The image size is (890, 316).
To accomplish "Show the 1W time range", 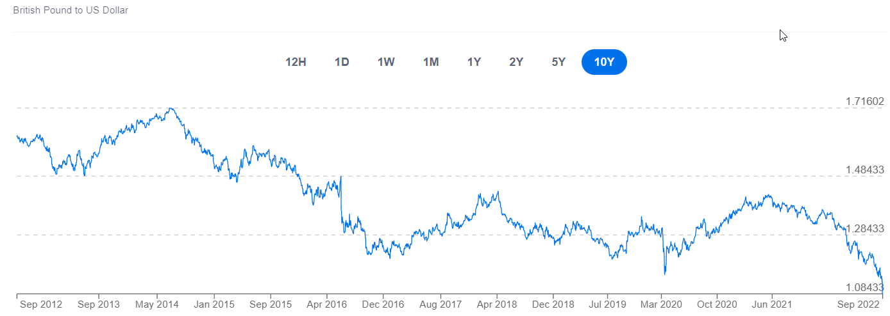I will click(386, 62).
